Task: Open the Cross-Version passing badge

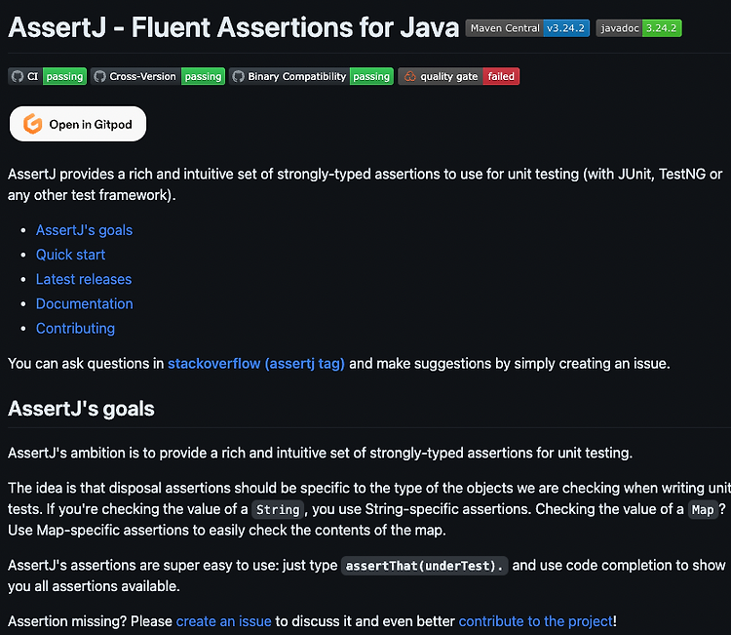Action: pyautogui.click(x=158, y=76)
